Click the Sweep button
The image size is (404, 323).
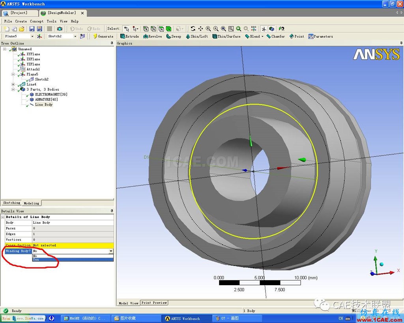[174, 36]
